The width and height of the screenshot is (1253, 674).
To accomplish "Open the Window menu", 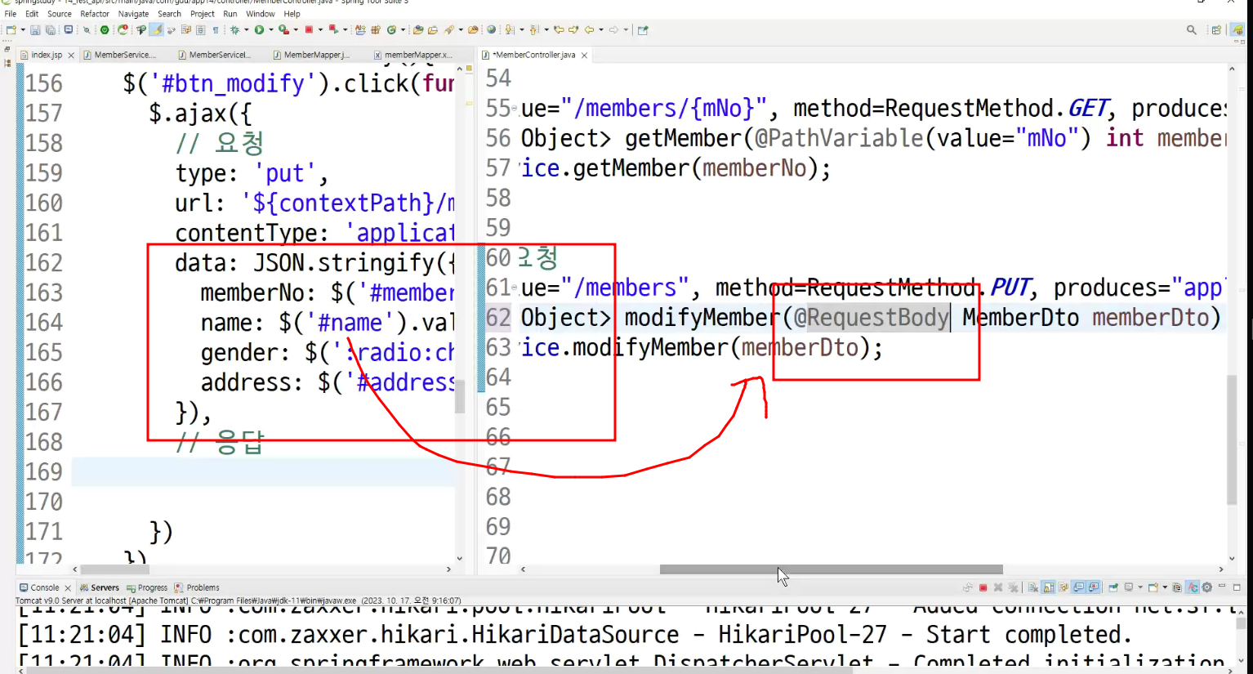I will point(260,14).
